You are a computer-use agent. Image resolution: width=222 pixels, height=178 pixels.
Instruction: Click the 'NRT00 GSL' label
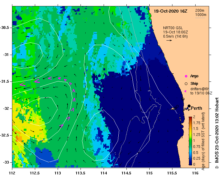coord(173,28)
